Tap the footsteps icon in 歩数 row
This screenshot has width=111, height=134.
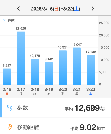10,108
